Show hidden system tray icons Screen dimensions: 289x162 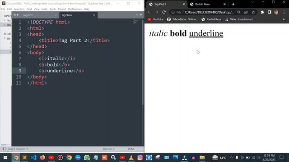pyautogui.click(x=231, y=157)
